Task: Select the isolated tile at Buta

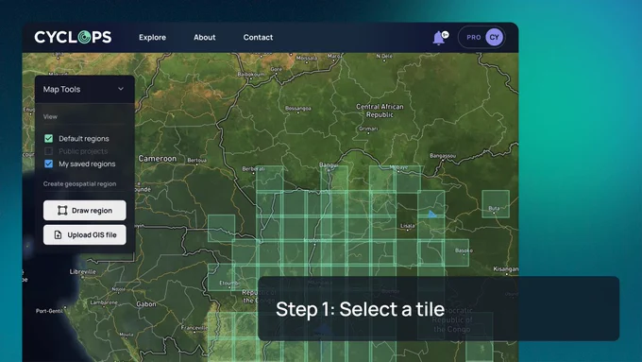Action: (x=496, y=204)
